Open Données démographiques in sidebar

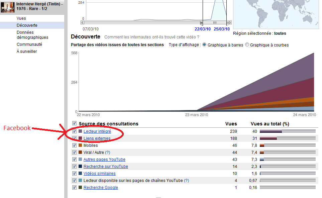pos(32,35)
